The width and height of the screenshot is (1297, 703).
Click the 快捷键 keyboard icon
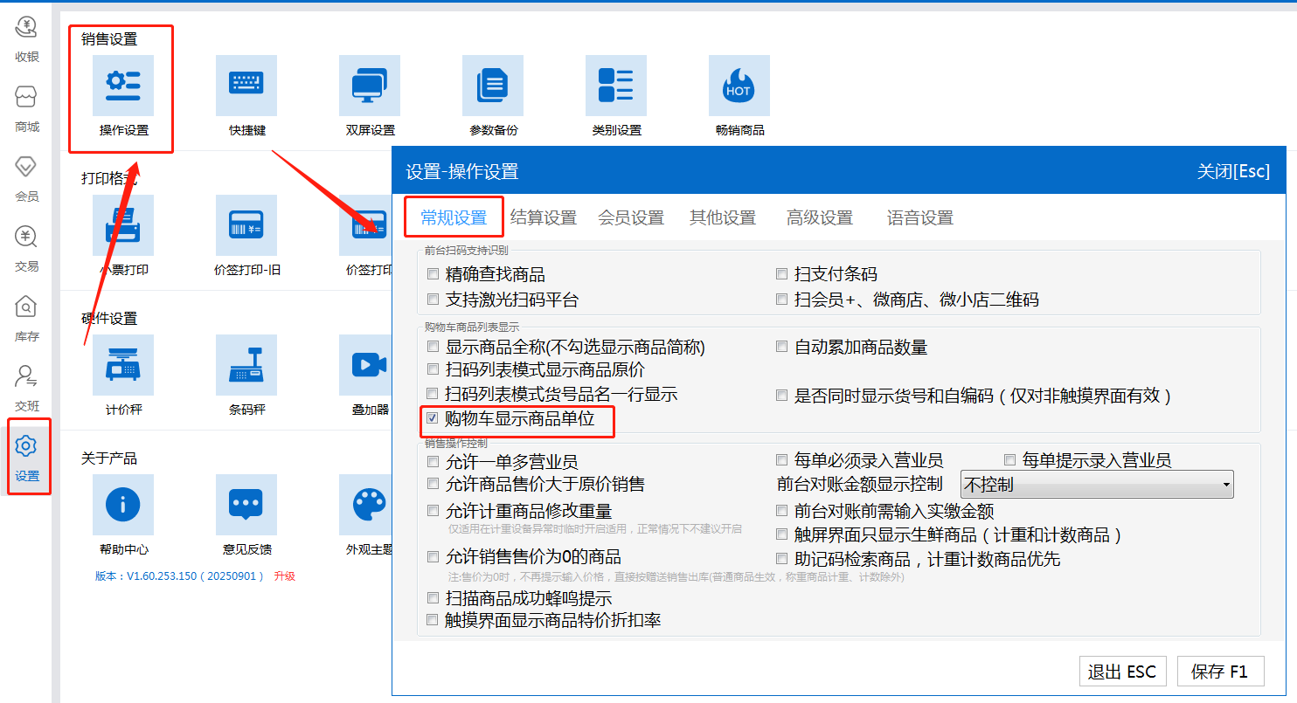pos(246,86)
